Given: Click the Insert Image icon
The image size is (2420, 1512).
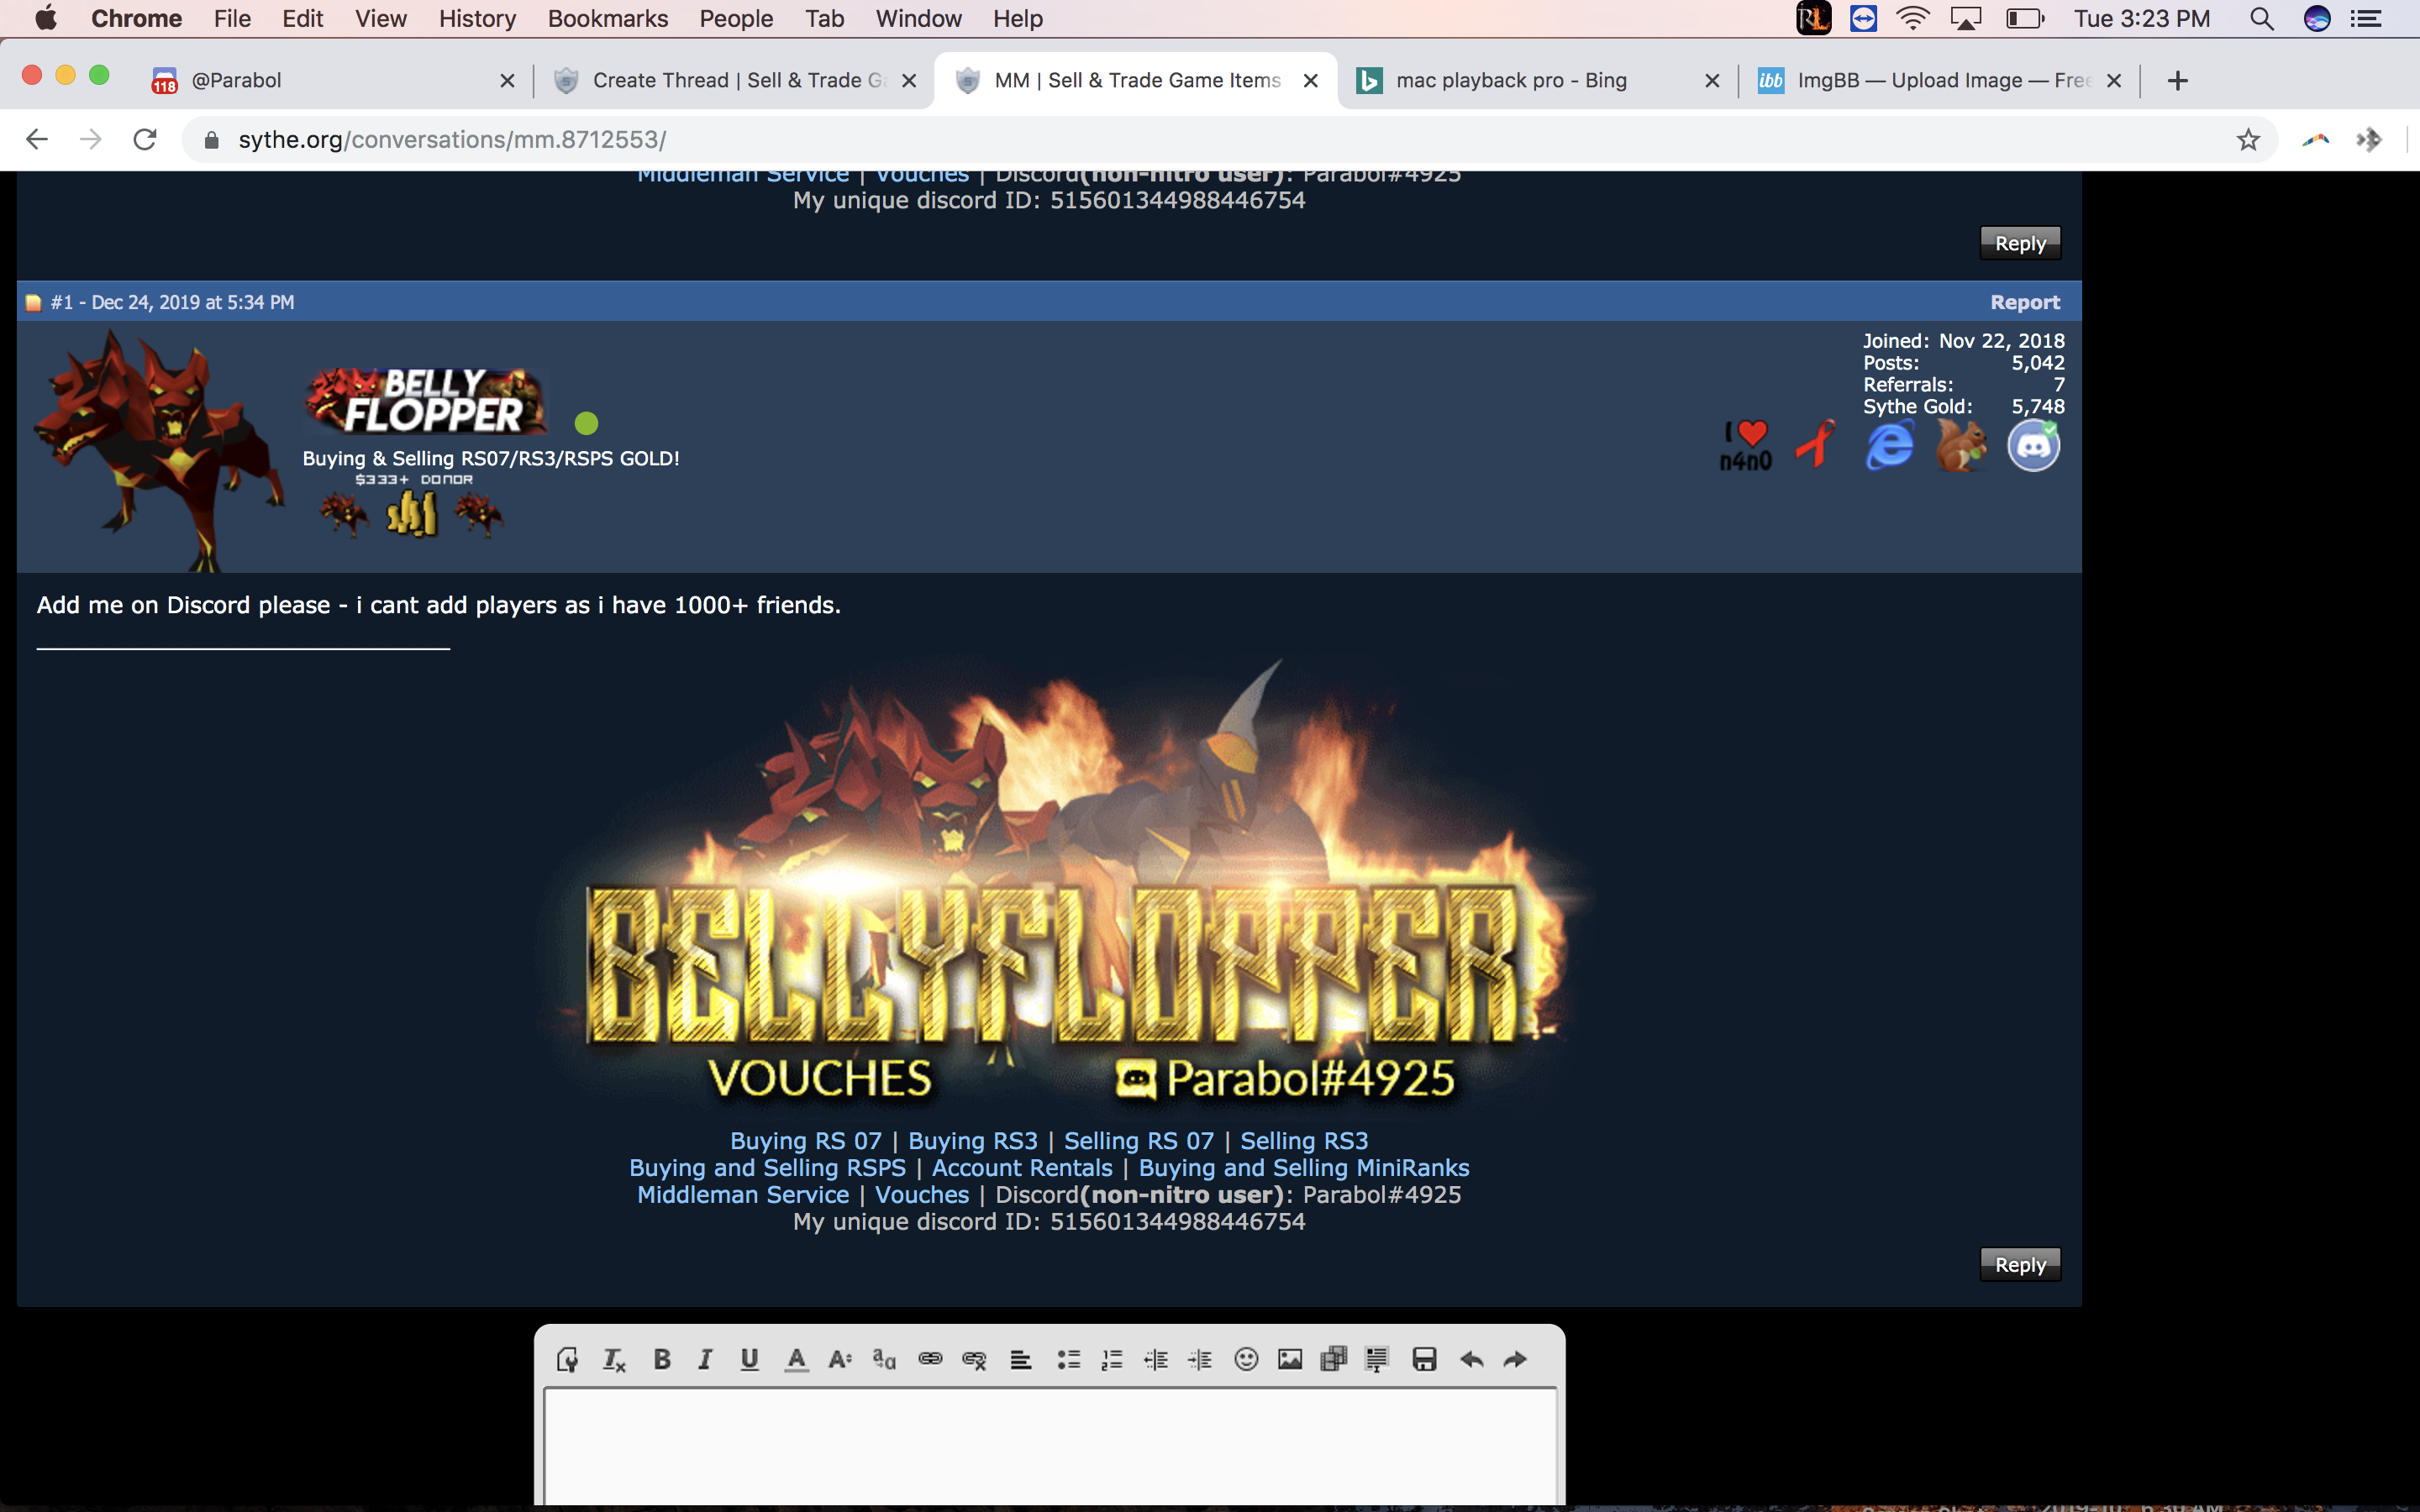Looking at the screenshot, I should click(1290, 1359).
